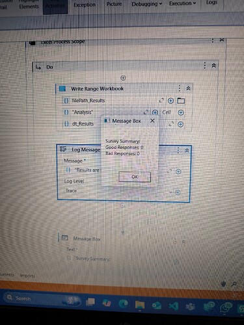
Task: Open File Explorer from the taskbar
Action: point(140,305)
